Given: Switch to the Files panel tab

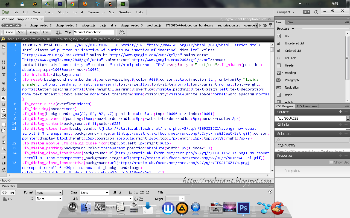Looking at the screenshot, I should (x=290, y=22).
